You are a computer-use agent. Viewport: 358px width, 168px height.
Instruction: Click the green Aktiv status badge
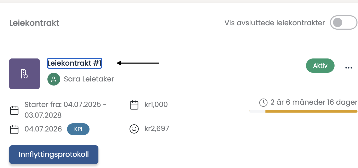point(320,66)
